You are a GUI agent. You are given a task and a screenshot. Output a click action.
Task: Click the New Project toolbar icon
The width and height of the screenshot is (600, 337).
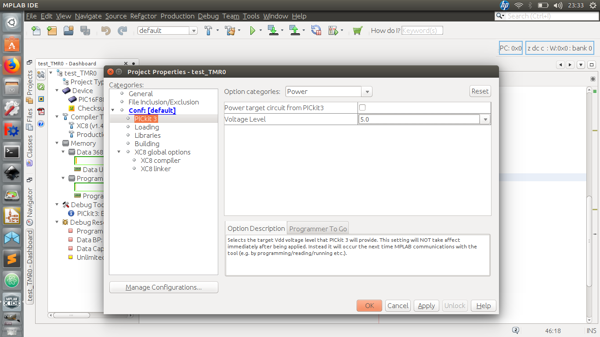click(x=52, y=31)
